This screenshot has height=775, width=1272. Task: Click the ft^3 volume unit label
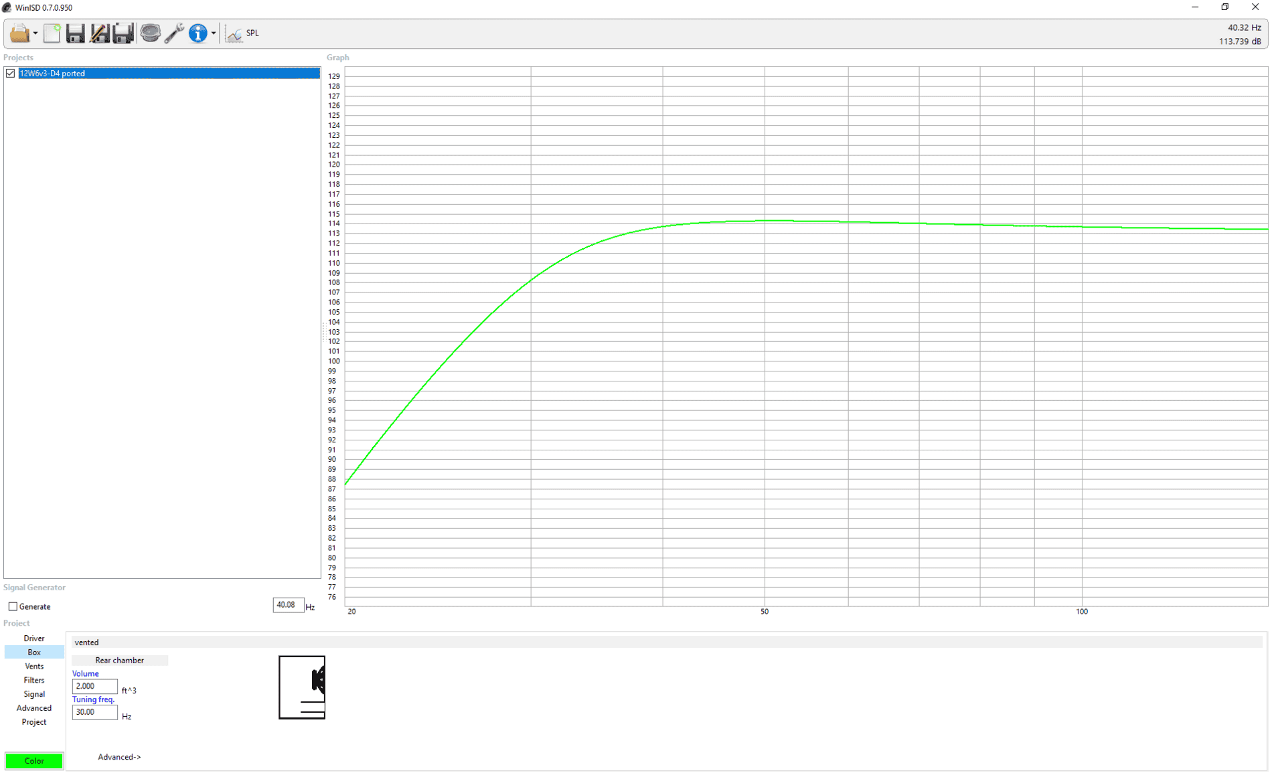pyautogui.click(x=129, y=691)
